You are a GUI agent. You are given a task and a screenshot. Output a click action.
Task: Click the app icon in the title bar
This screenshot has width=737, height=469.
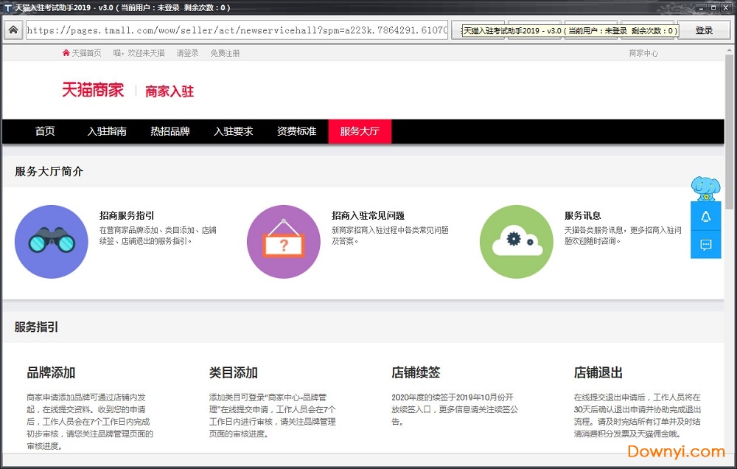7,8
